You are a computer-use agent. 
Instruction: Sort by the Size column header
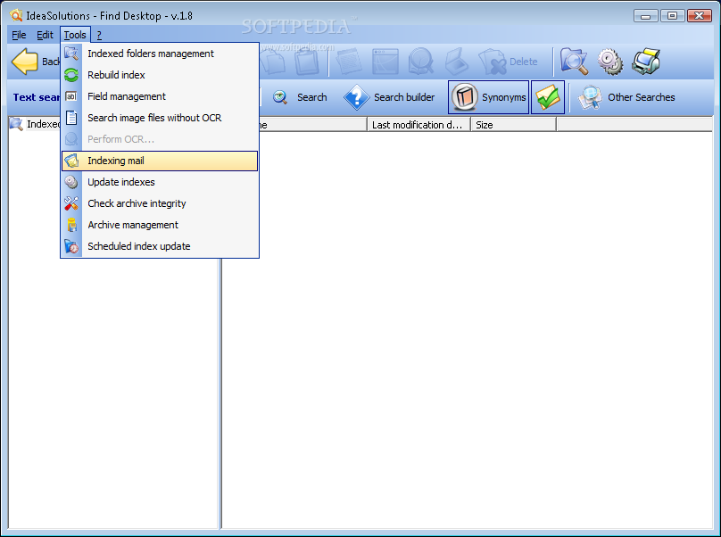513,125
